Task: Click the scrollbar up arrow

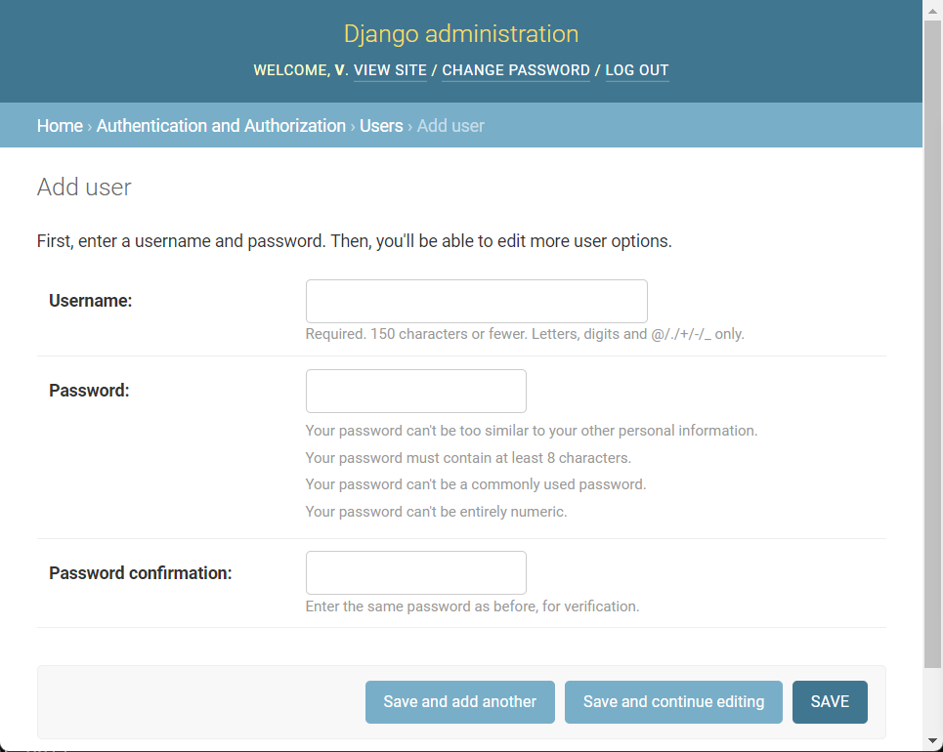Action: coord(933,10)
